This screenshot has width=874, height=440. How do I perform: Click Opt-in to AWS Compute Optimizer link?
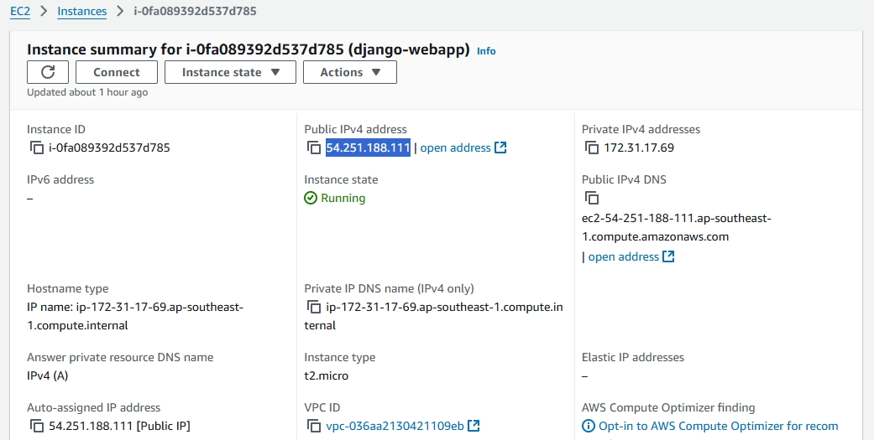coord(718,427)
